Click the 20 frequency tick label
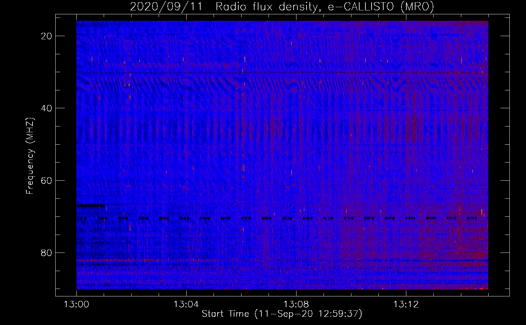This screenshot has height=325, width=526. point(47,36)
